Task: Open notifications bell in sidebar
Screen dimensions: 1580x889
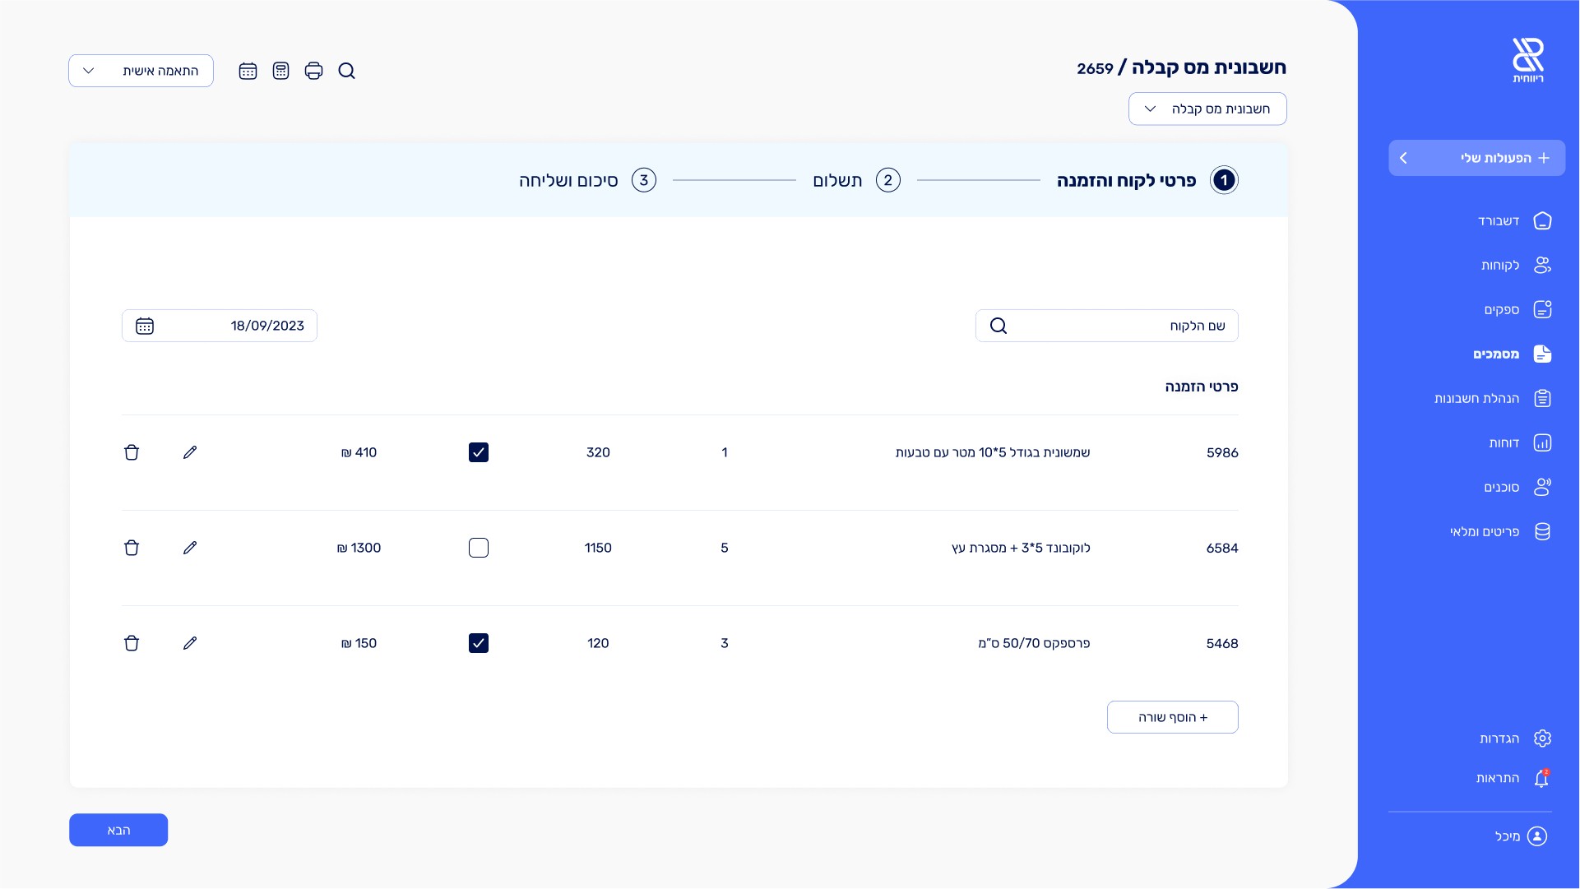Action: click(x=1541, y=778)
